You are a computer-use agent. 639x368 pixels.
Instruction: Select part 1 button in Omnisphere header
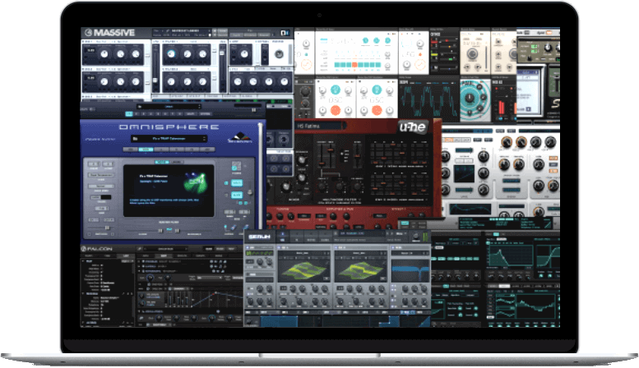click(129, 114)
